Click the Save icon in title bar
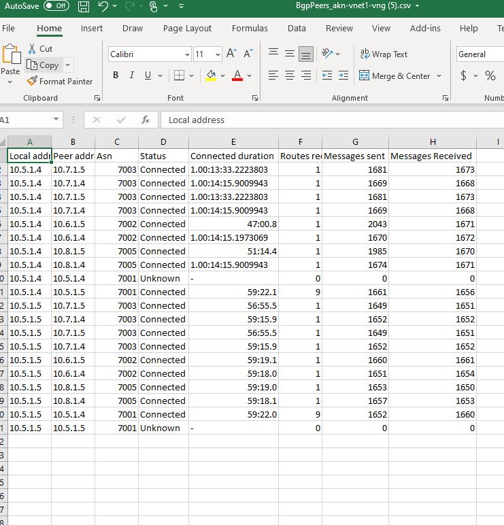Screen dimensions: 504x525 click(83, 7)
